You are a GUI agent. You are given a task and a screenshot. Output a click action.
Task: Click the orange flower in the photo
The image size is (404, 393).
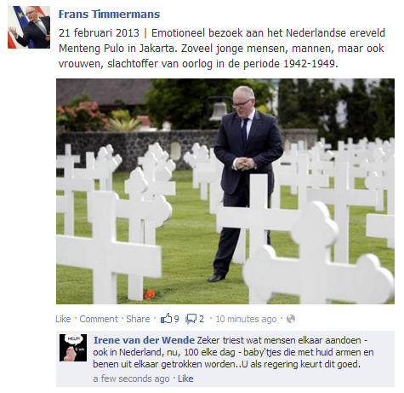[x=150, y=294]
